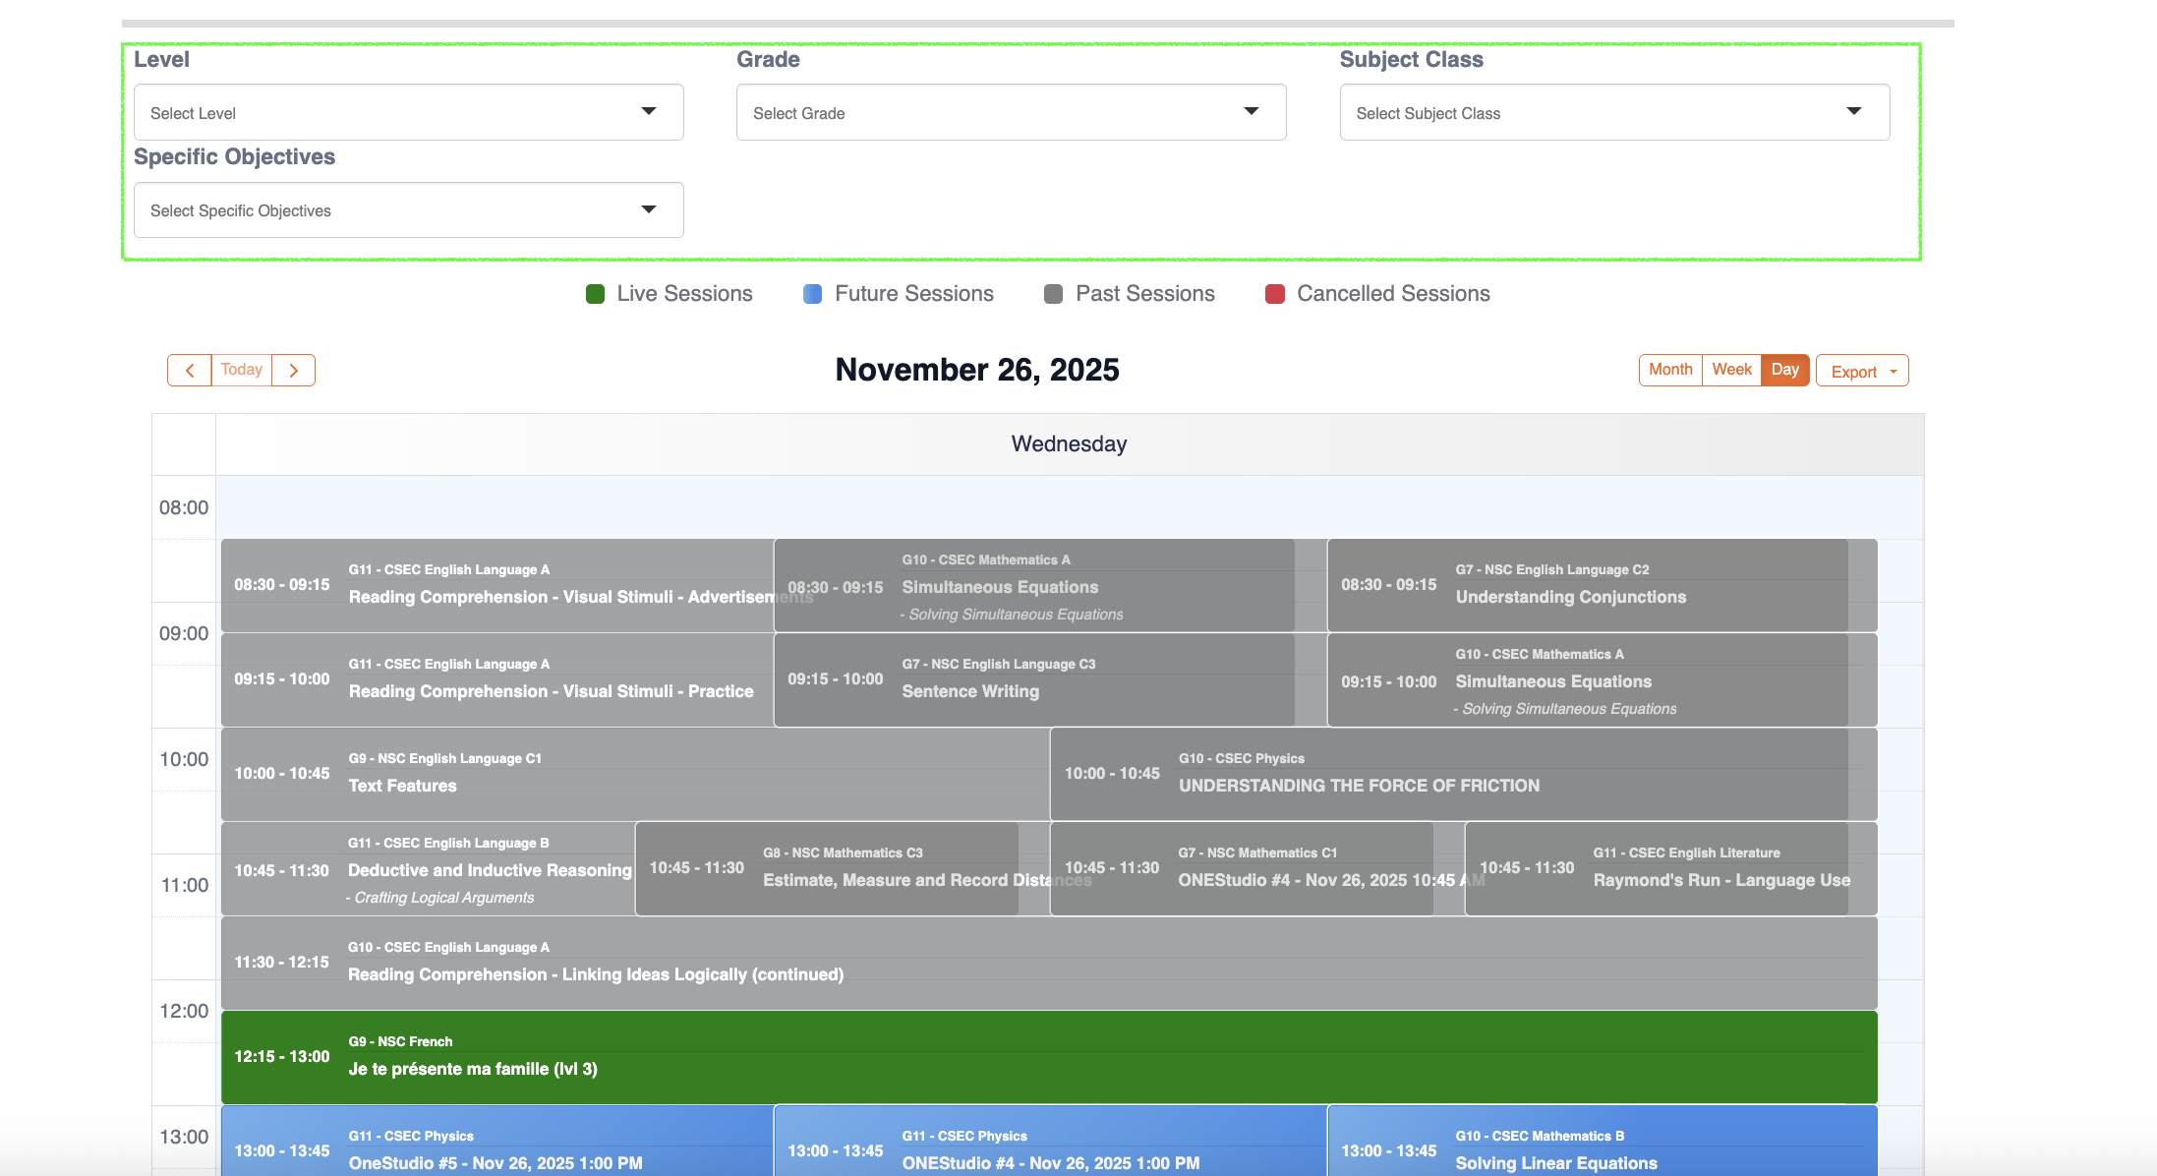Select the Day view tab
The image size is (2157, 1176).
[1784, 370]
